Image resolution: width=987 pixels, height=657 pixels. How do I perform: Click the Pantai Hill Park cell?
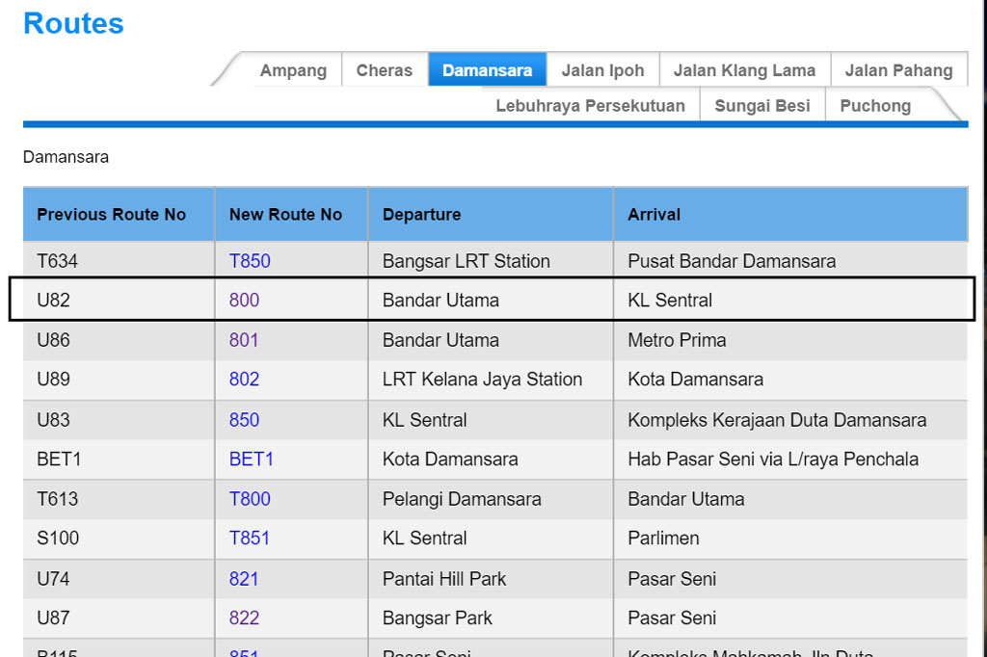pos(491,578)
